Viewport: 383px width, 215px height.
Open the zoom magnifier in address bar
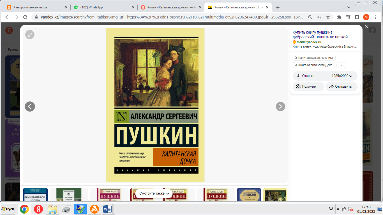pyautogui.click(x=310, y=17)
